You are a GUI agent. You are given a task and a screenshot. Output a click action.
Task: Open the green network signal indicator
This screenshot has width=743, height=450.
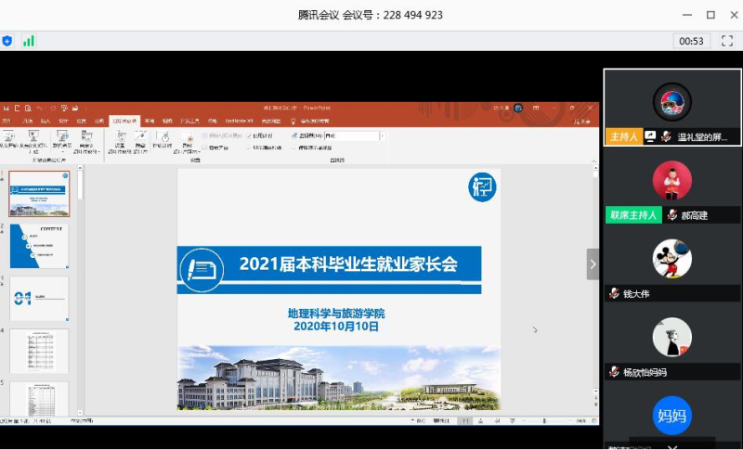click(x=29, y=41)
